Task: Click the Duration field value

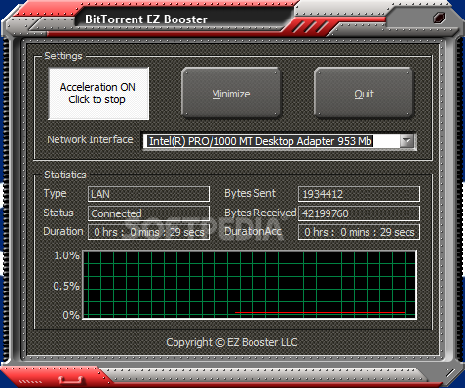Action: (x=148, y=232)
